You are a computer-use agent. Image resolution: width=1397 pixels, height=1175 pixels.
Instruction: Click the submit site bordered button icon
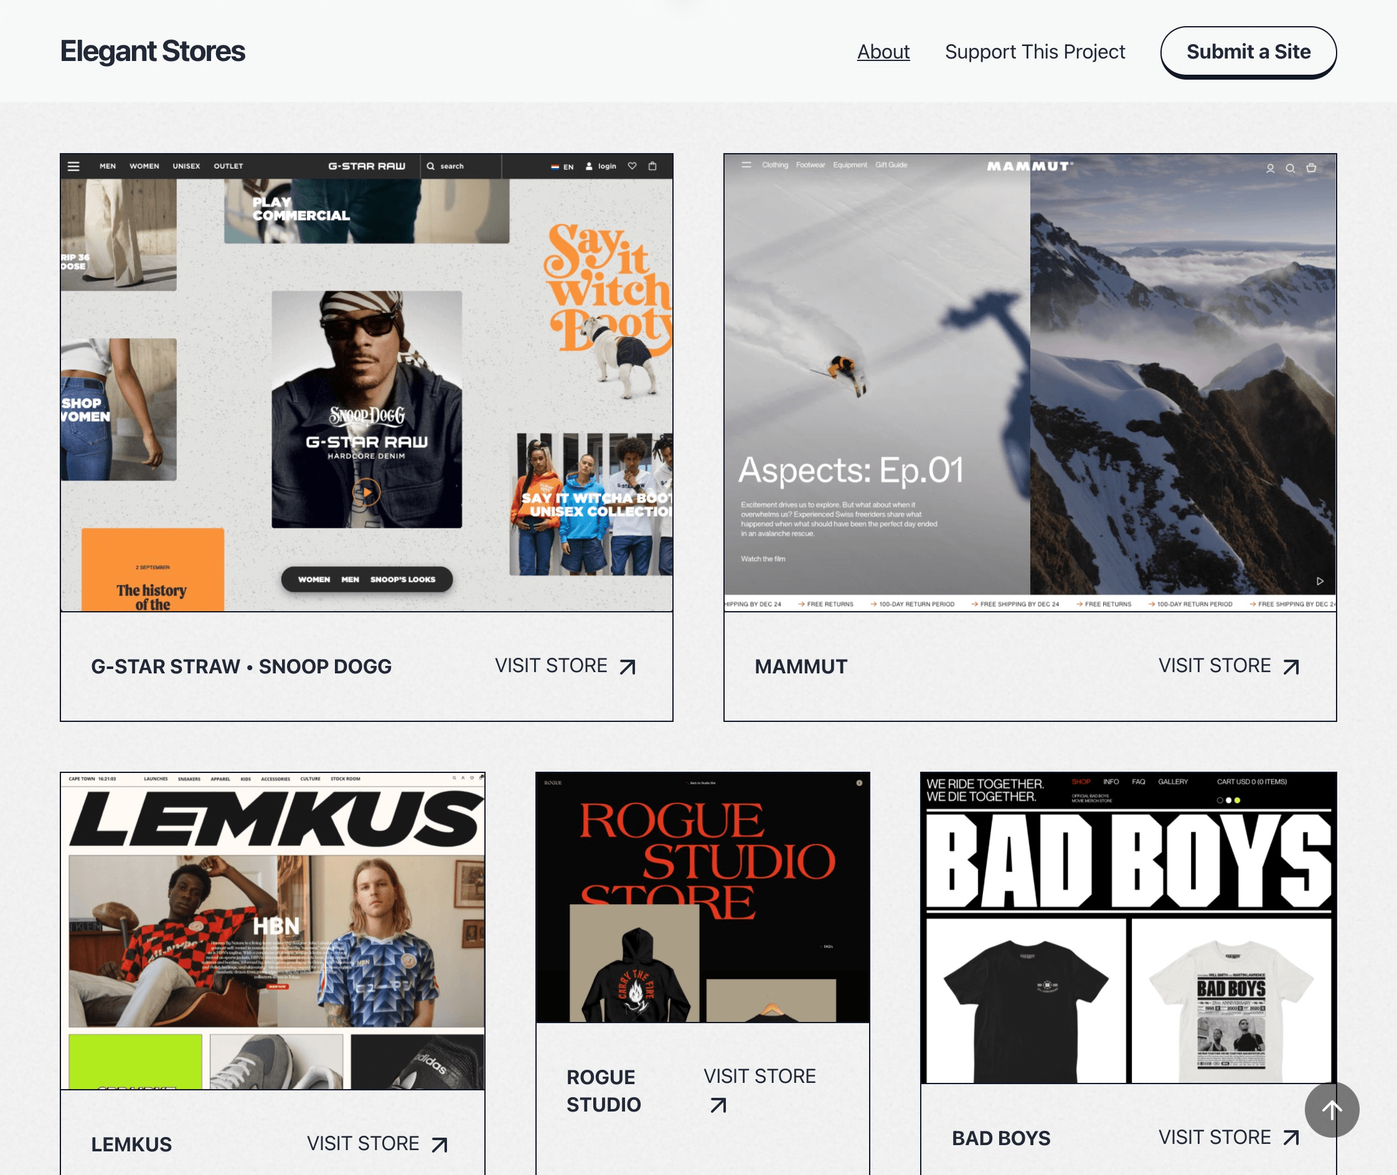pyautogui.click(x=1248, y=51)
